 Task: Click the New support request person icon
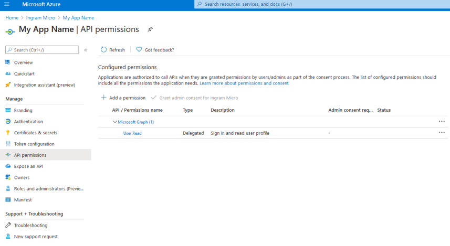tap(8, 236)
